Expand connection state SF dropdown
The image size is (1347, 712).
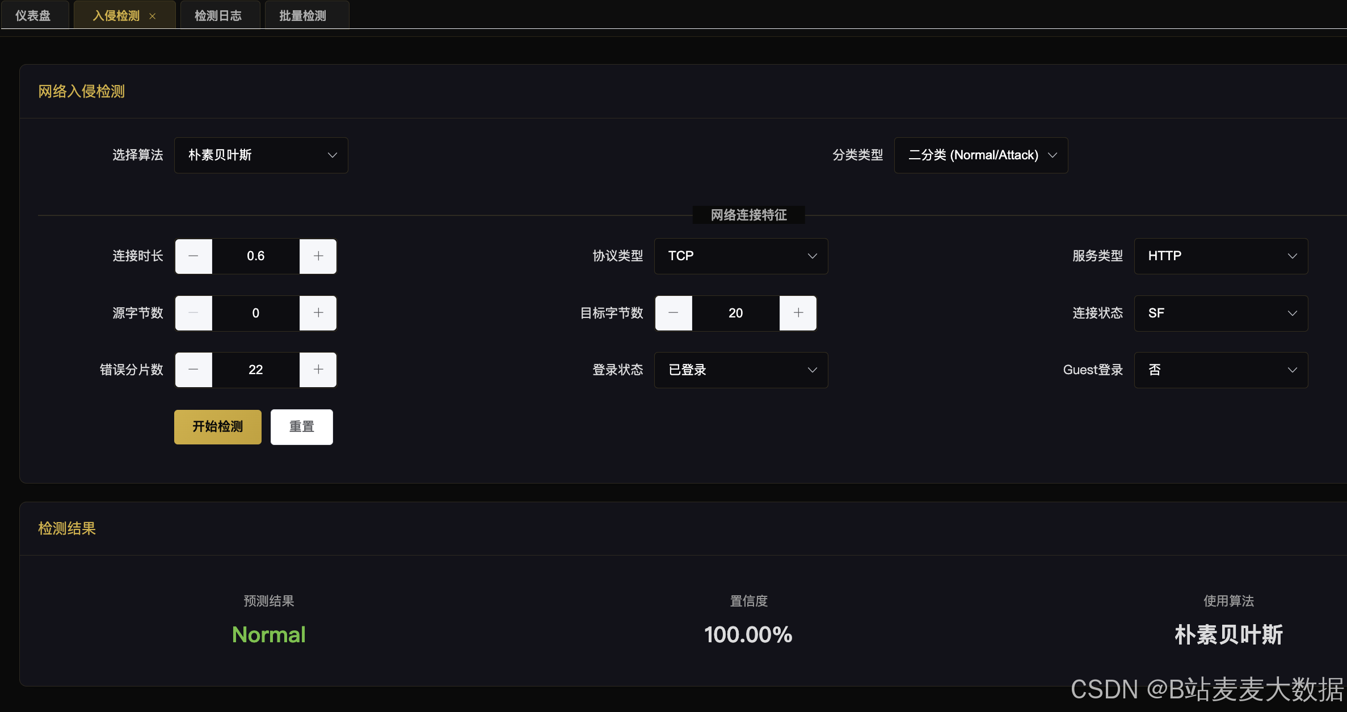click(1221, 313)
